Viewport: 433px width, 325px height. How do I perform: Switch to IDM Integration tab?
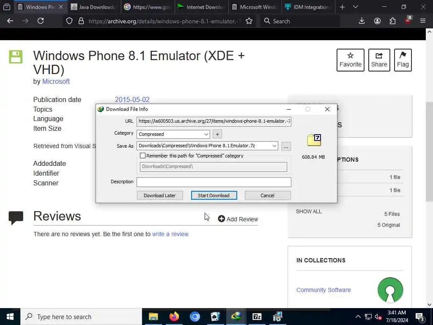308,7
